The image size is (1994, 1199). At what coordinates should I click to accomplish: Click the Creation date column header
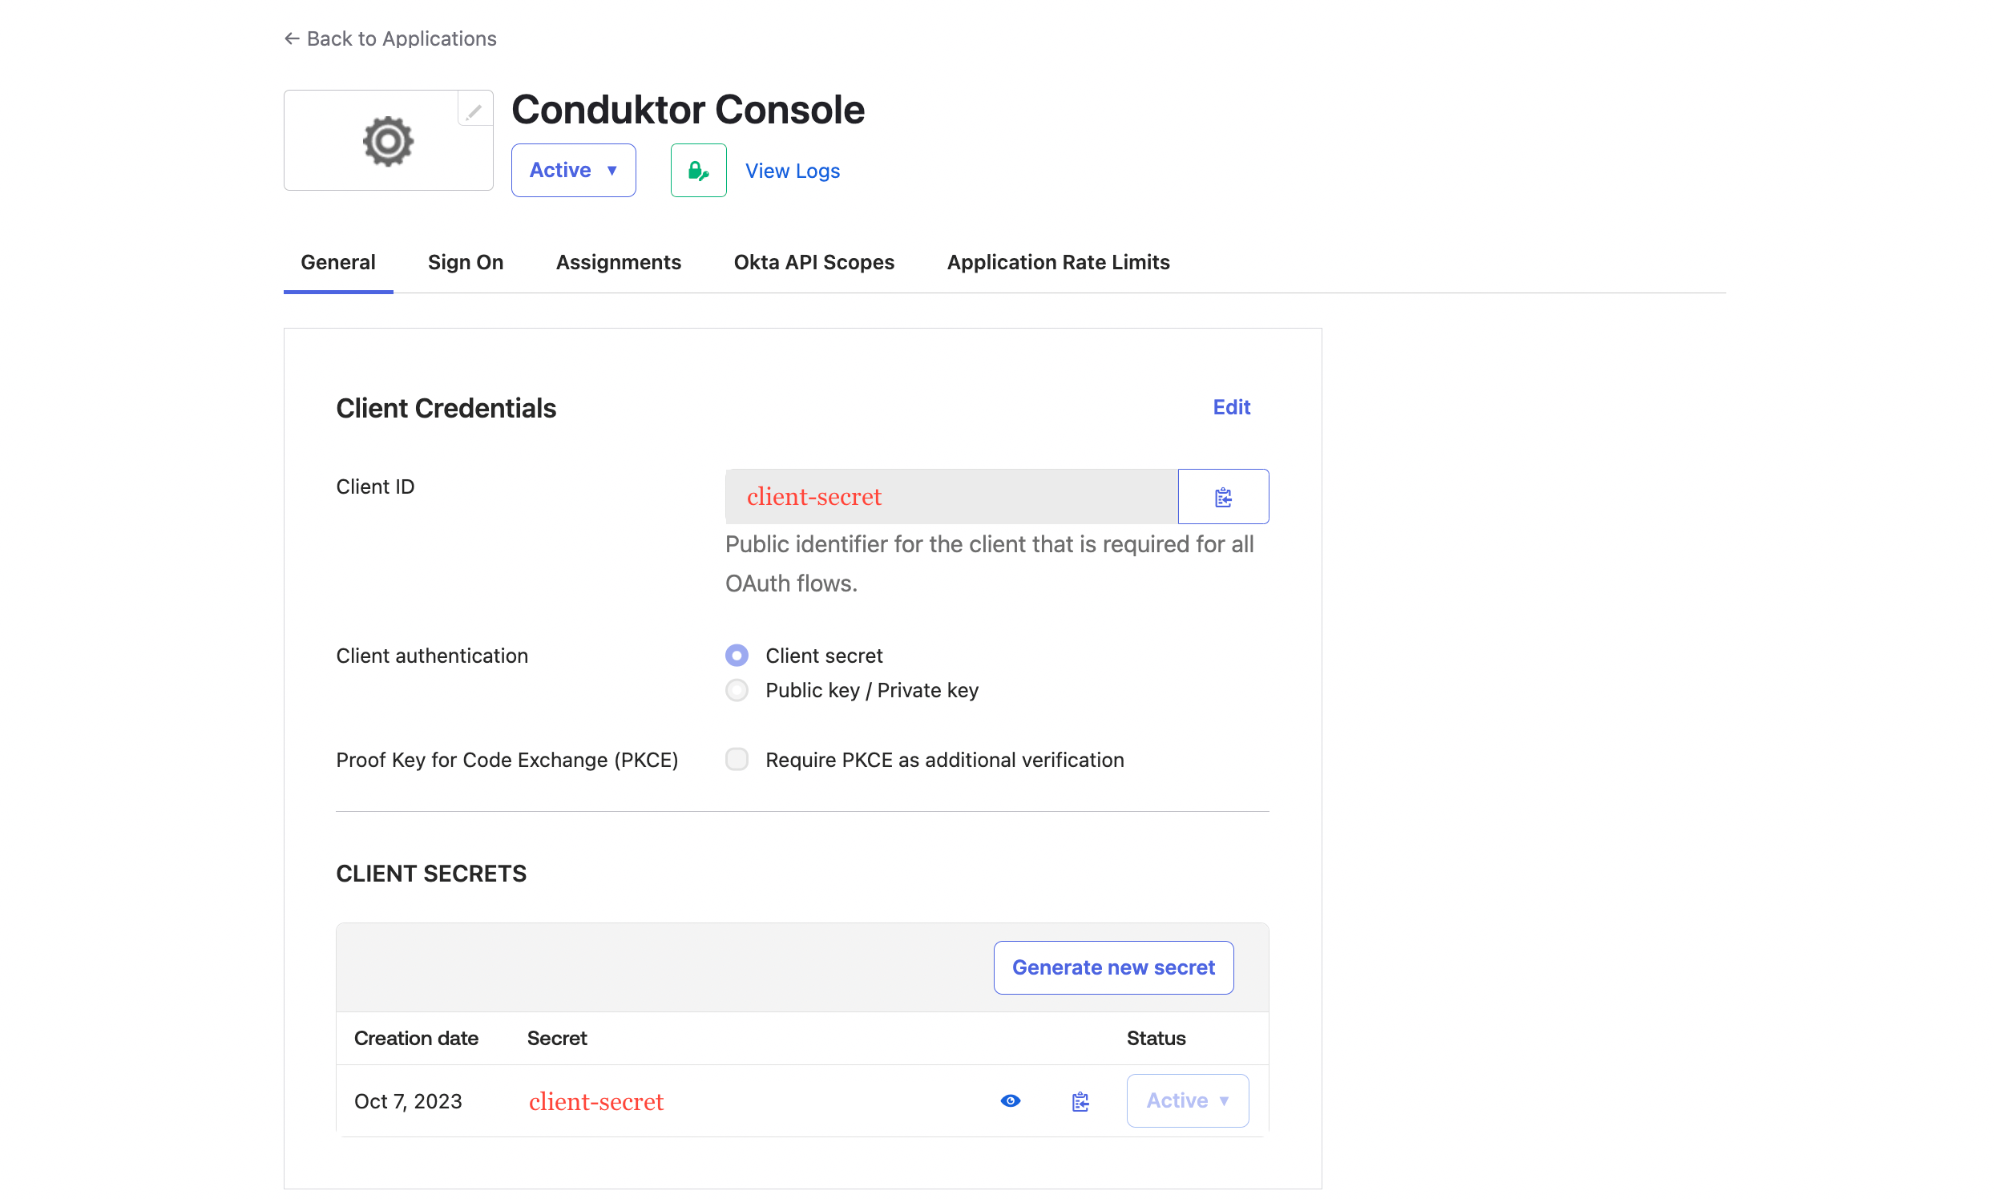click(x=416, y=1038)
